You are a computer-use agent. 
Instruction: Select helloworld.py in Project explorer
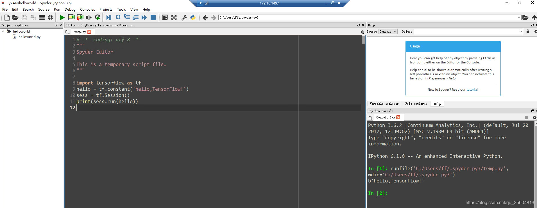[x=29, y=37]
